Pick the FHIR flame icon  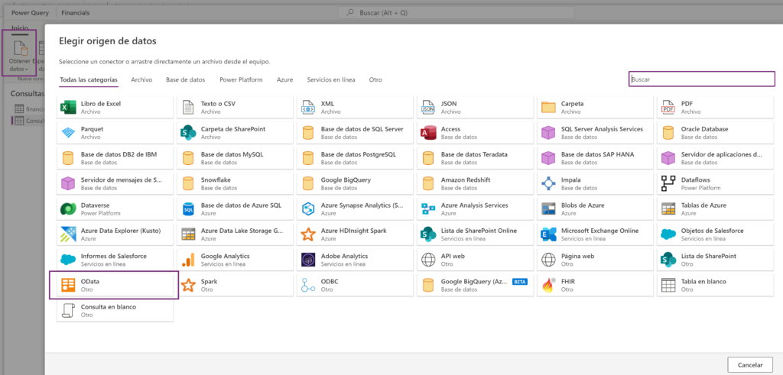(548, 285)
